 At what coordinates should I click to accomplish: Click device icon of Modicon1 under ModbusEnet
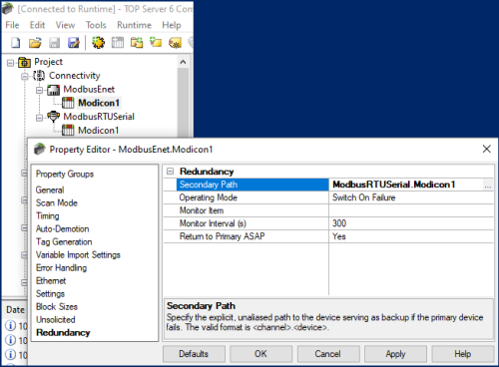68,103
